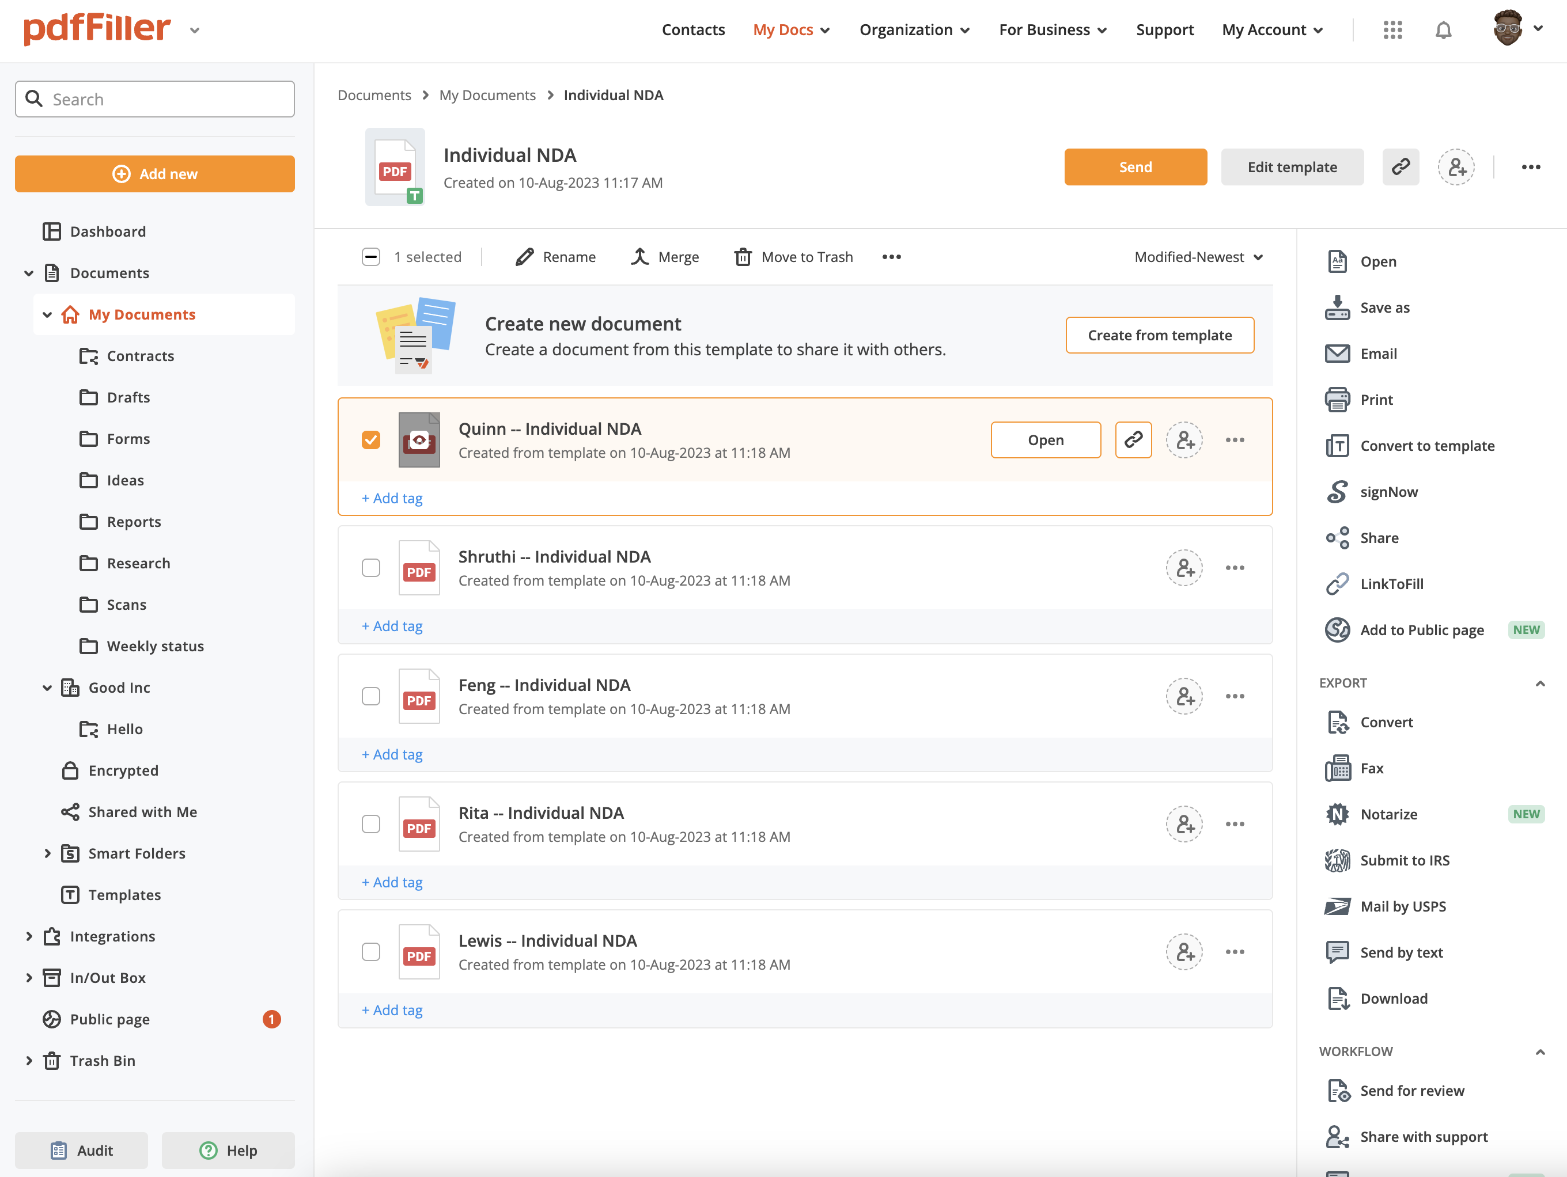This screenshot has width=1567, height=1177.
Task: Open the apps grid icon
Action: [1392, 30]
